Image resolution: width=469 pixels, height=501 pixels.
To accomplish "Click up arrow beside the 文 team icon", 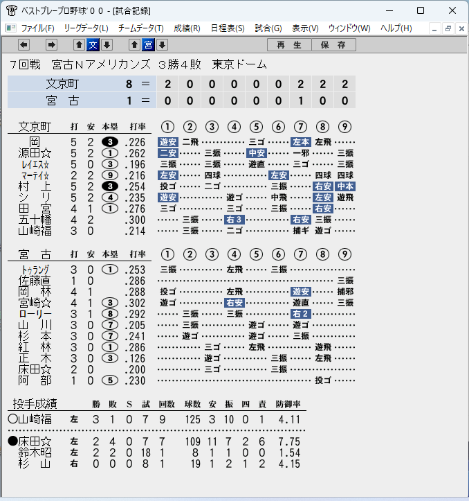I will click(x=79, y=45).
